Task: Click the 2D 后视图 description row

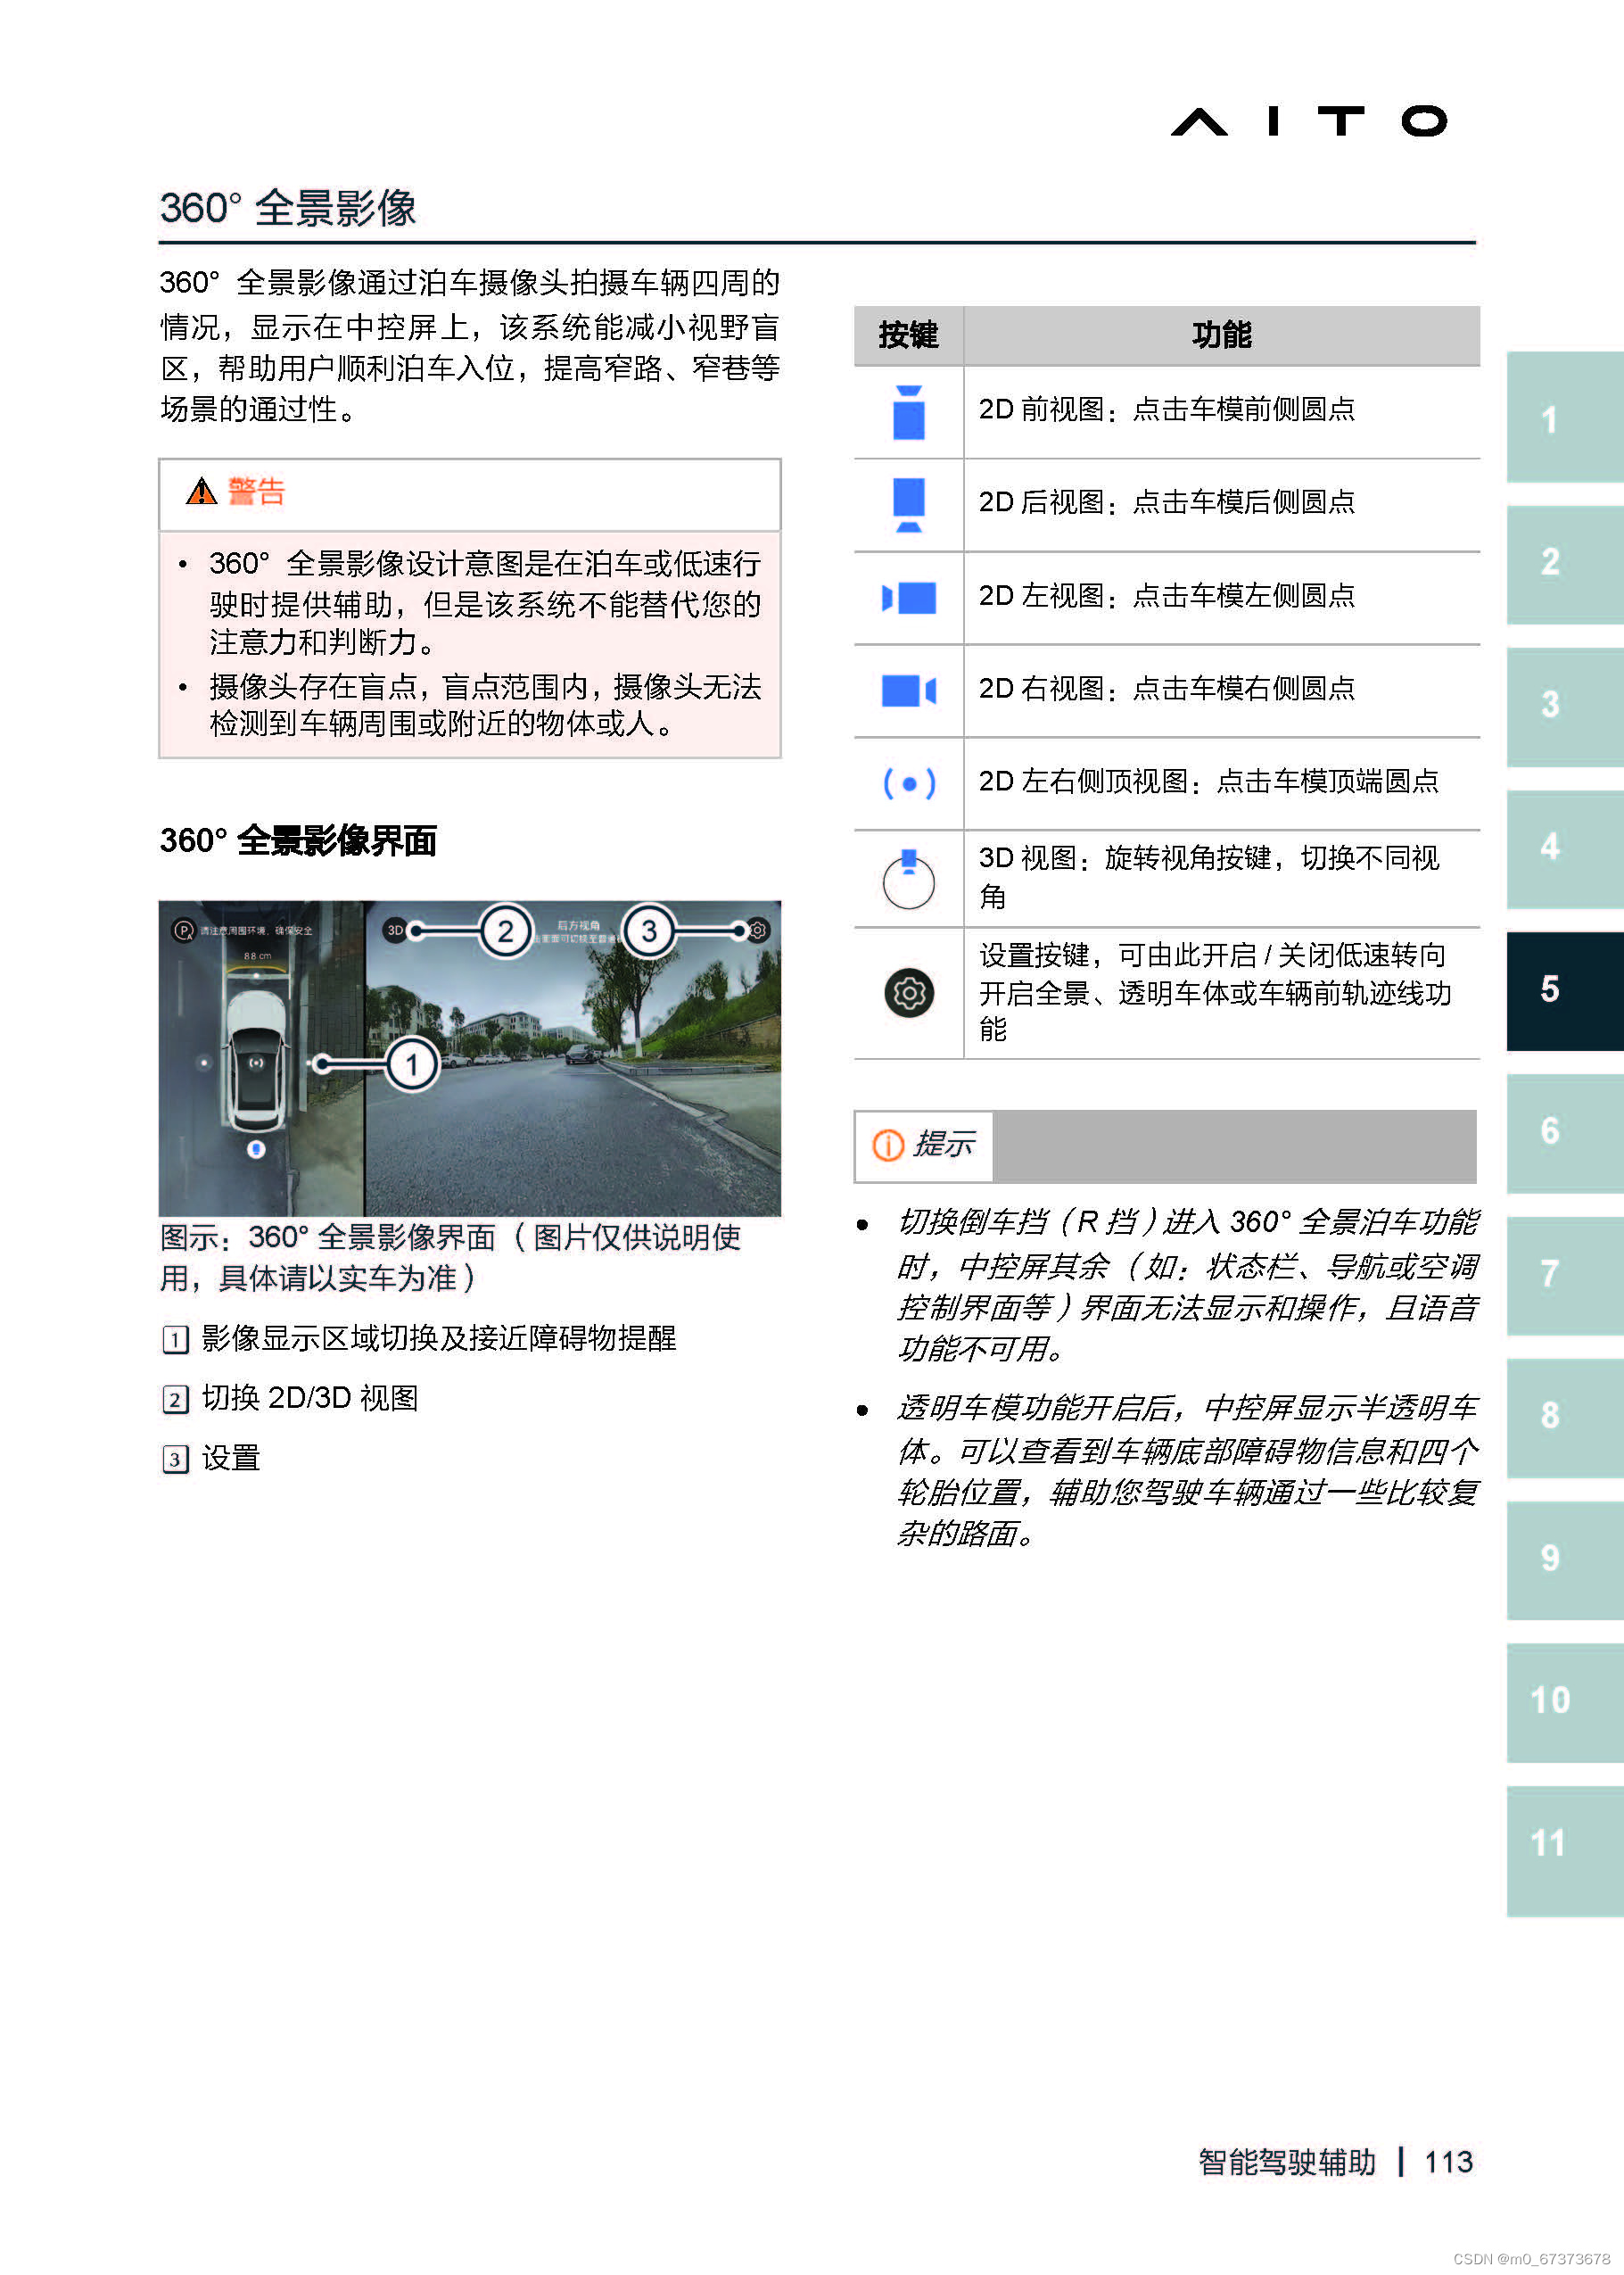Action: coord(1221,504)
